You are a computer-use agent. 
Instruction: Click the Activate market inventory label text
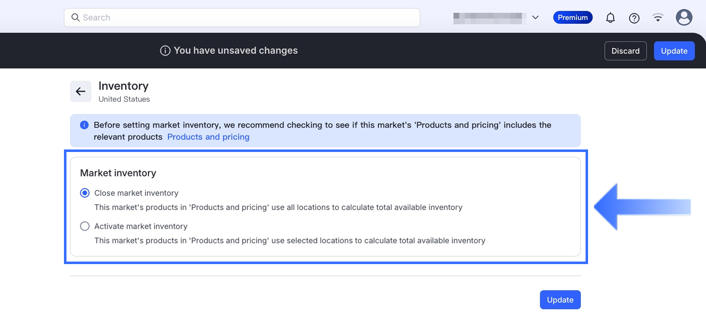point(141,226)
